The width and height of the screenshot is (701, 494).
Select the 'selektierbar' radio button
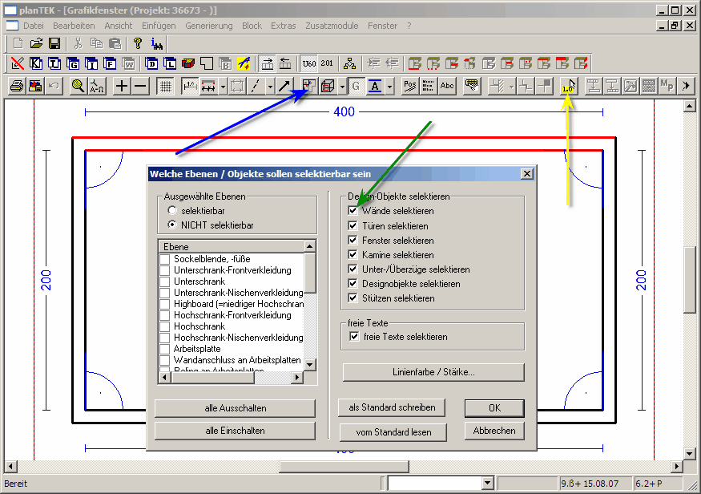[x=172, y=211]
